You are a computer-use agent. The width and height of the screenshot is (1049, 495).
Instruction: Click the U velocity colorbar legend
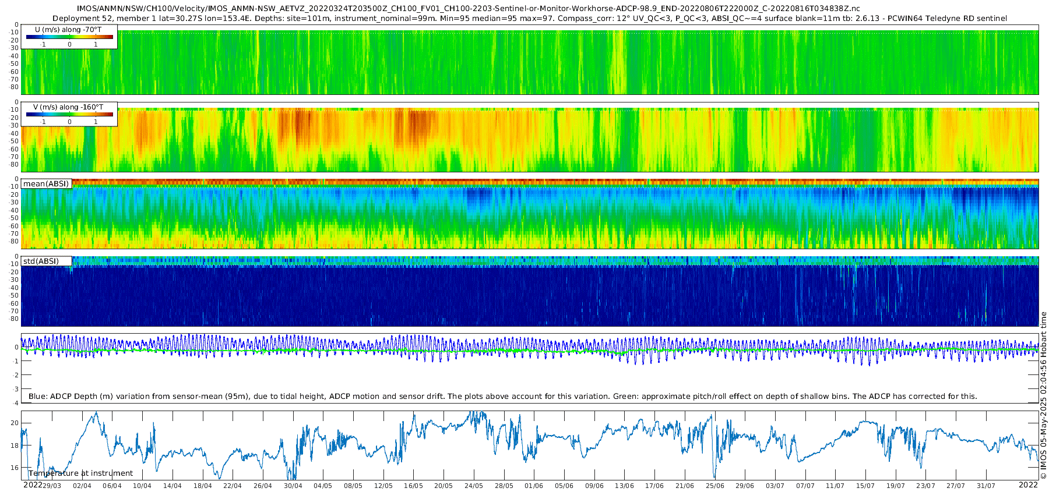coord(69,37)
